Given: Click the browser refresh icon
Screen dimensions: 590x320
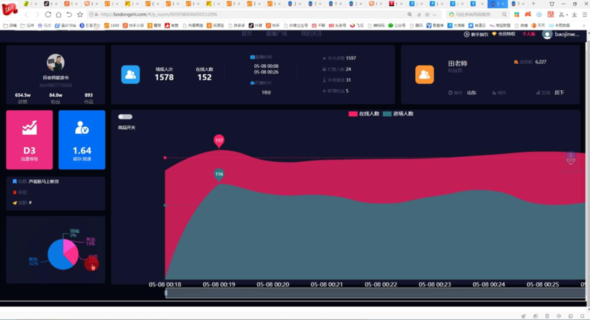Looking at the screenshot, I should click(48, 14).
